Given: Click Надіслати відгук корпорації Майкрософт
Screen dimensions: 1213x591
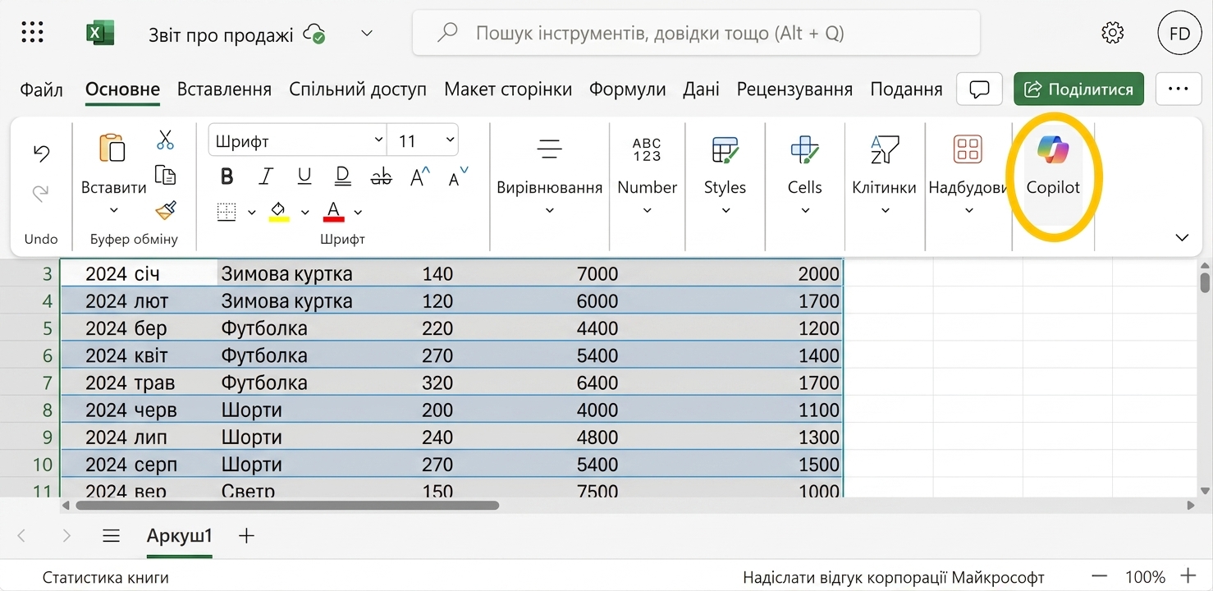Looking at the screenshot, I should pos(894,577).
